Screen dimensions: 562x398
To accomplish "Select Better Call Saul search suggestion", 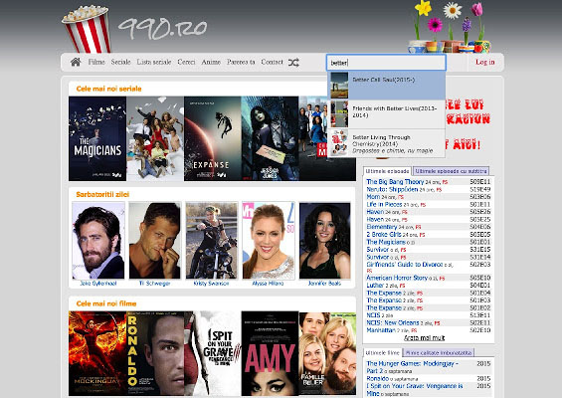I will pos(386,86).
